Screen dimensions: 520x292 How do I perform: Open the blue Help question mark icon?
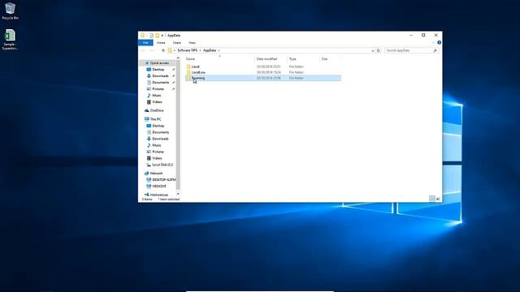[x=439, y=43]
